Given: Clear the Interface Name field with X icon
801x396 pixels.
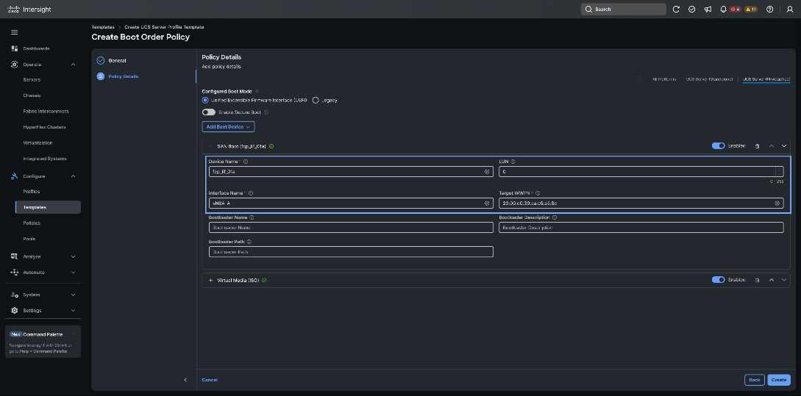Looking at the screenshot, I should tap(487, 203).
